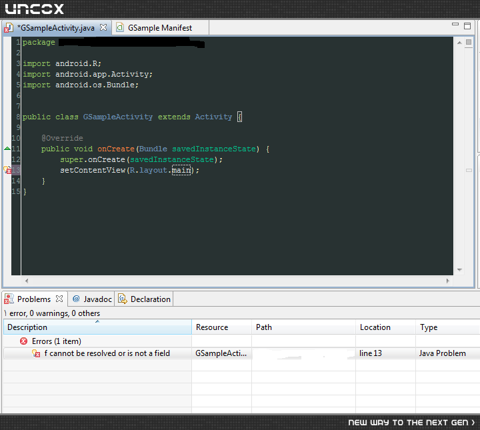
Task: Click the Javadoc @ icon
Action: [x=76, y=299]
